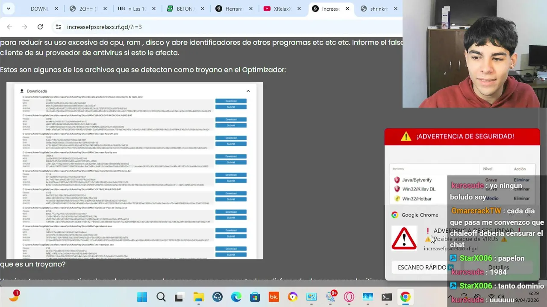This screenshot has width=547, height=307.
Task: Open the Photos-style landscape icon in taskbar
Action: pos(368,297)
